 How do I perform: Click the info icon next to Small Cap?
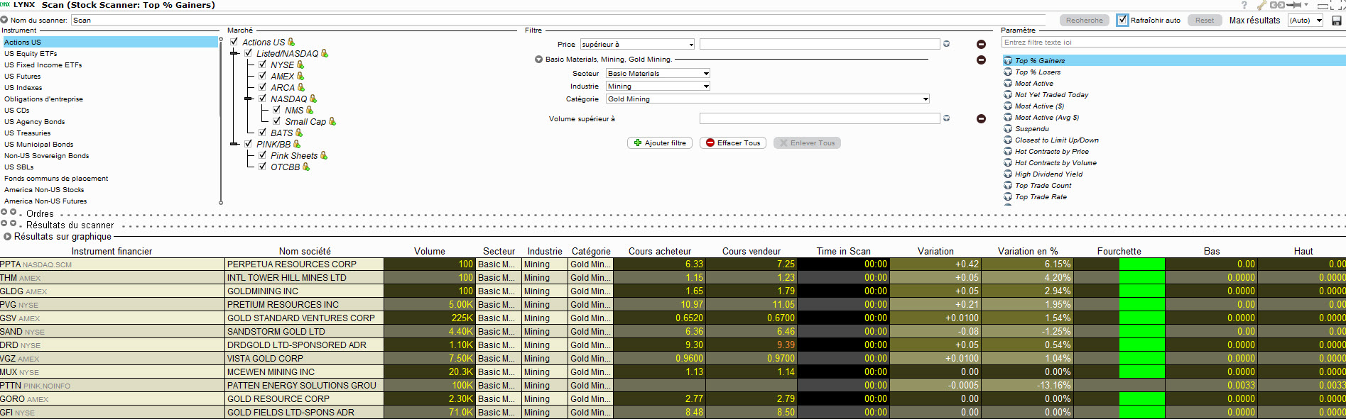[x=332, y=121]
